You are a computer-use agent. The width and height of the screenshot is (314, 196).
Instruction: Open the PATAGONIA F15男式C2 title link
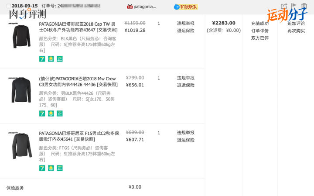click(x=79, y=136)
